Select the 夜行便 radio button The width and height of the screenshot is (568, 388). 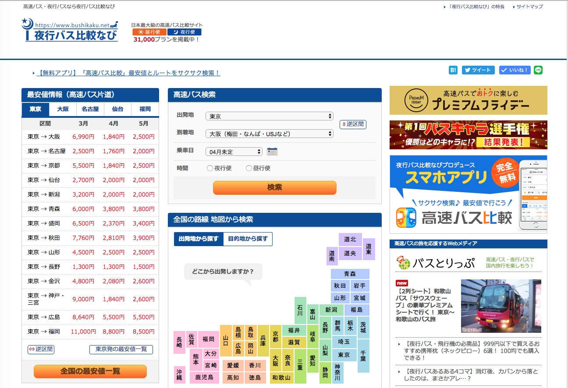click(210, 168)
